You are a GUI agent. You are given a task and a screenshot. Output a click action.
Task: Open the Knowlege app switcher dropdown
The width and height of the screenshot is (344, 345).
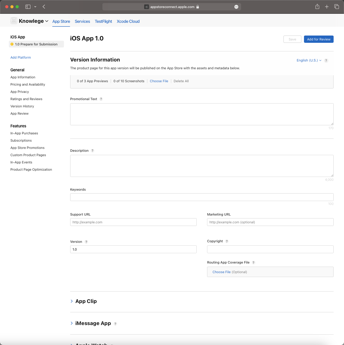34,21
